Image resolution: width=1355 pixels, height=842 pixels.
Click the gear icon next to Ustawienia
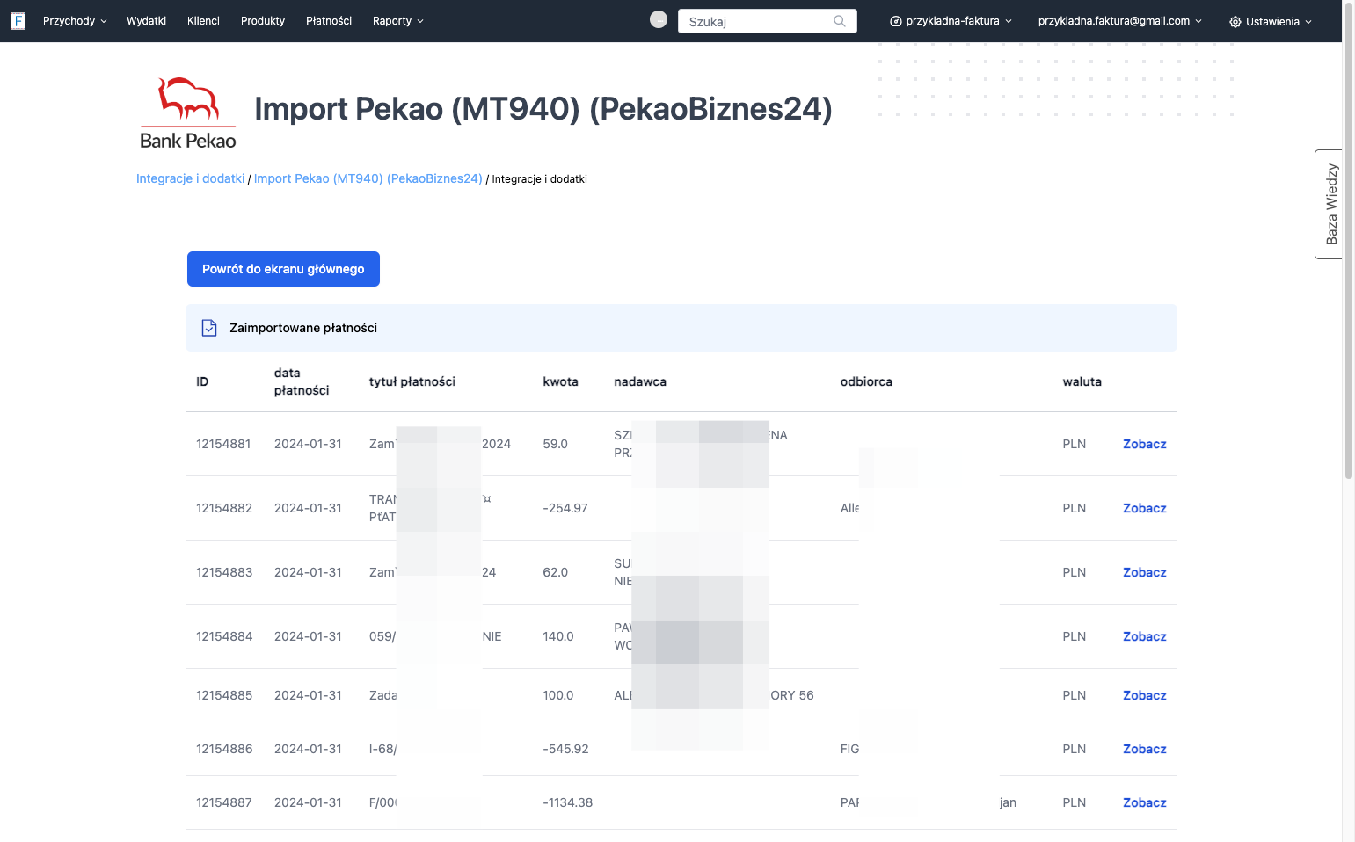[1235, 21]
